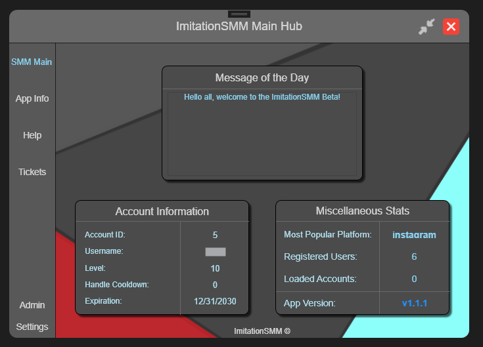Click the Username label
Viewport: 483px width, 347px height.
pyautogui.click(x=104, y=251)
